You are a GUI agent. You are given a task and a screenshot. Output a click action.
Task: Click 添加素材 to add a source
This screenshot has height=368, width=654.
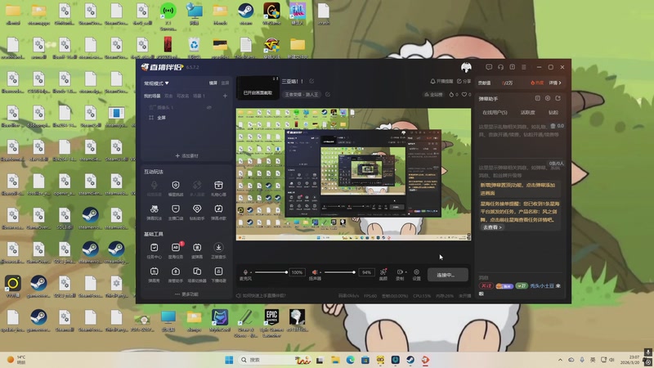coord(187,155)
